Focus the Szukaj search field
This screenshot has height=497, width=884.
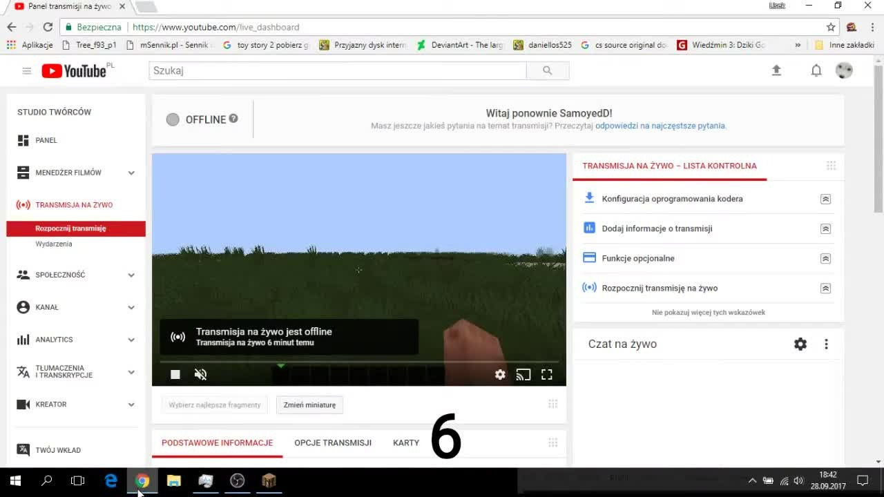338,70
